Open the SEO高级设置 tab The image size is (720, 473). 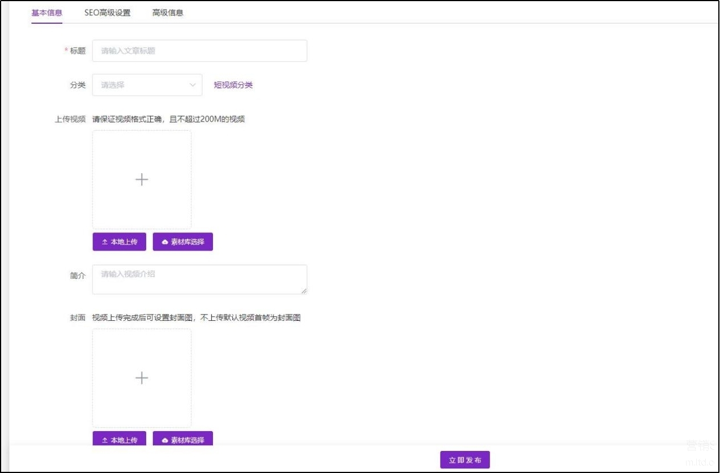click(107, 12)
